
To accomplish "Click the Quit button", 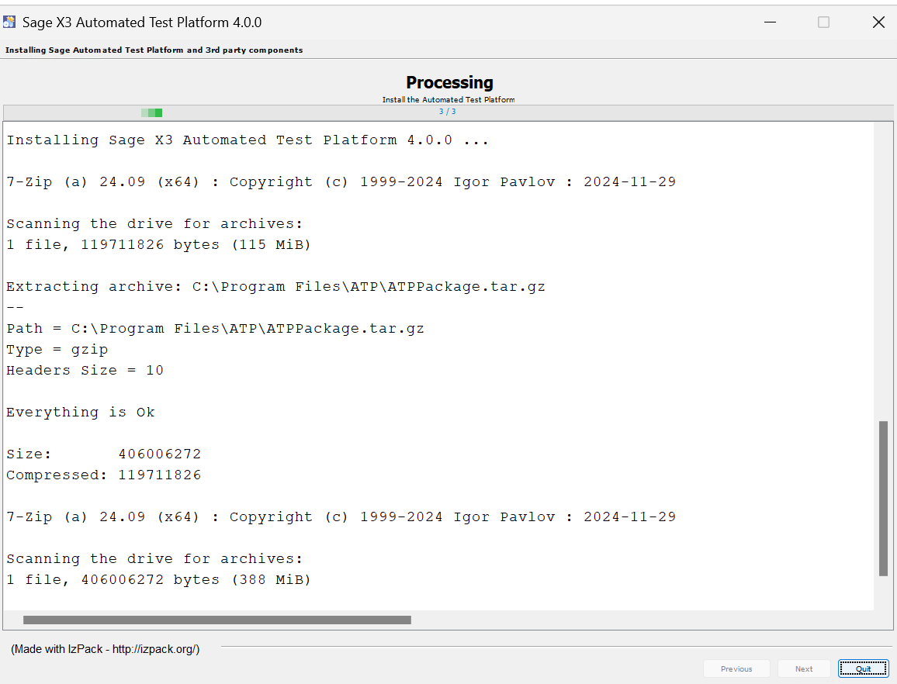I will [863, 668].
